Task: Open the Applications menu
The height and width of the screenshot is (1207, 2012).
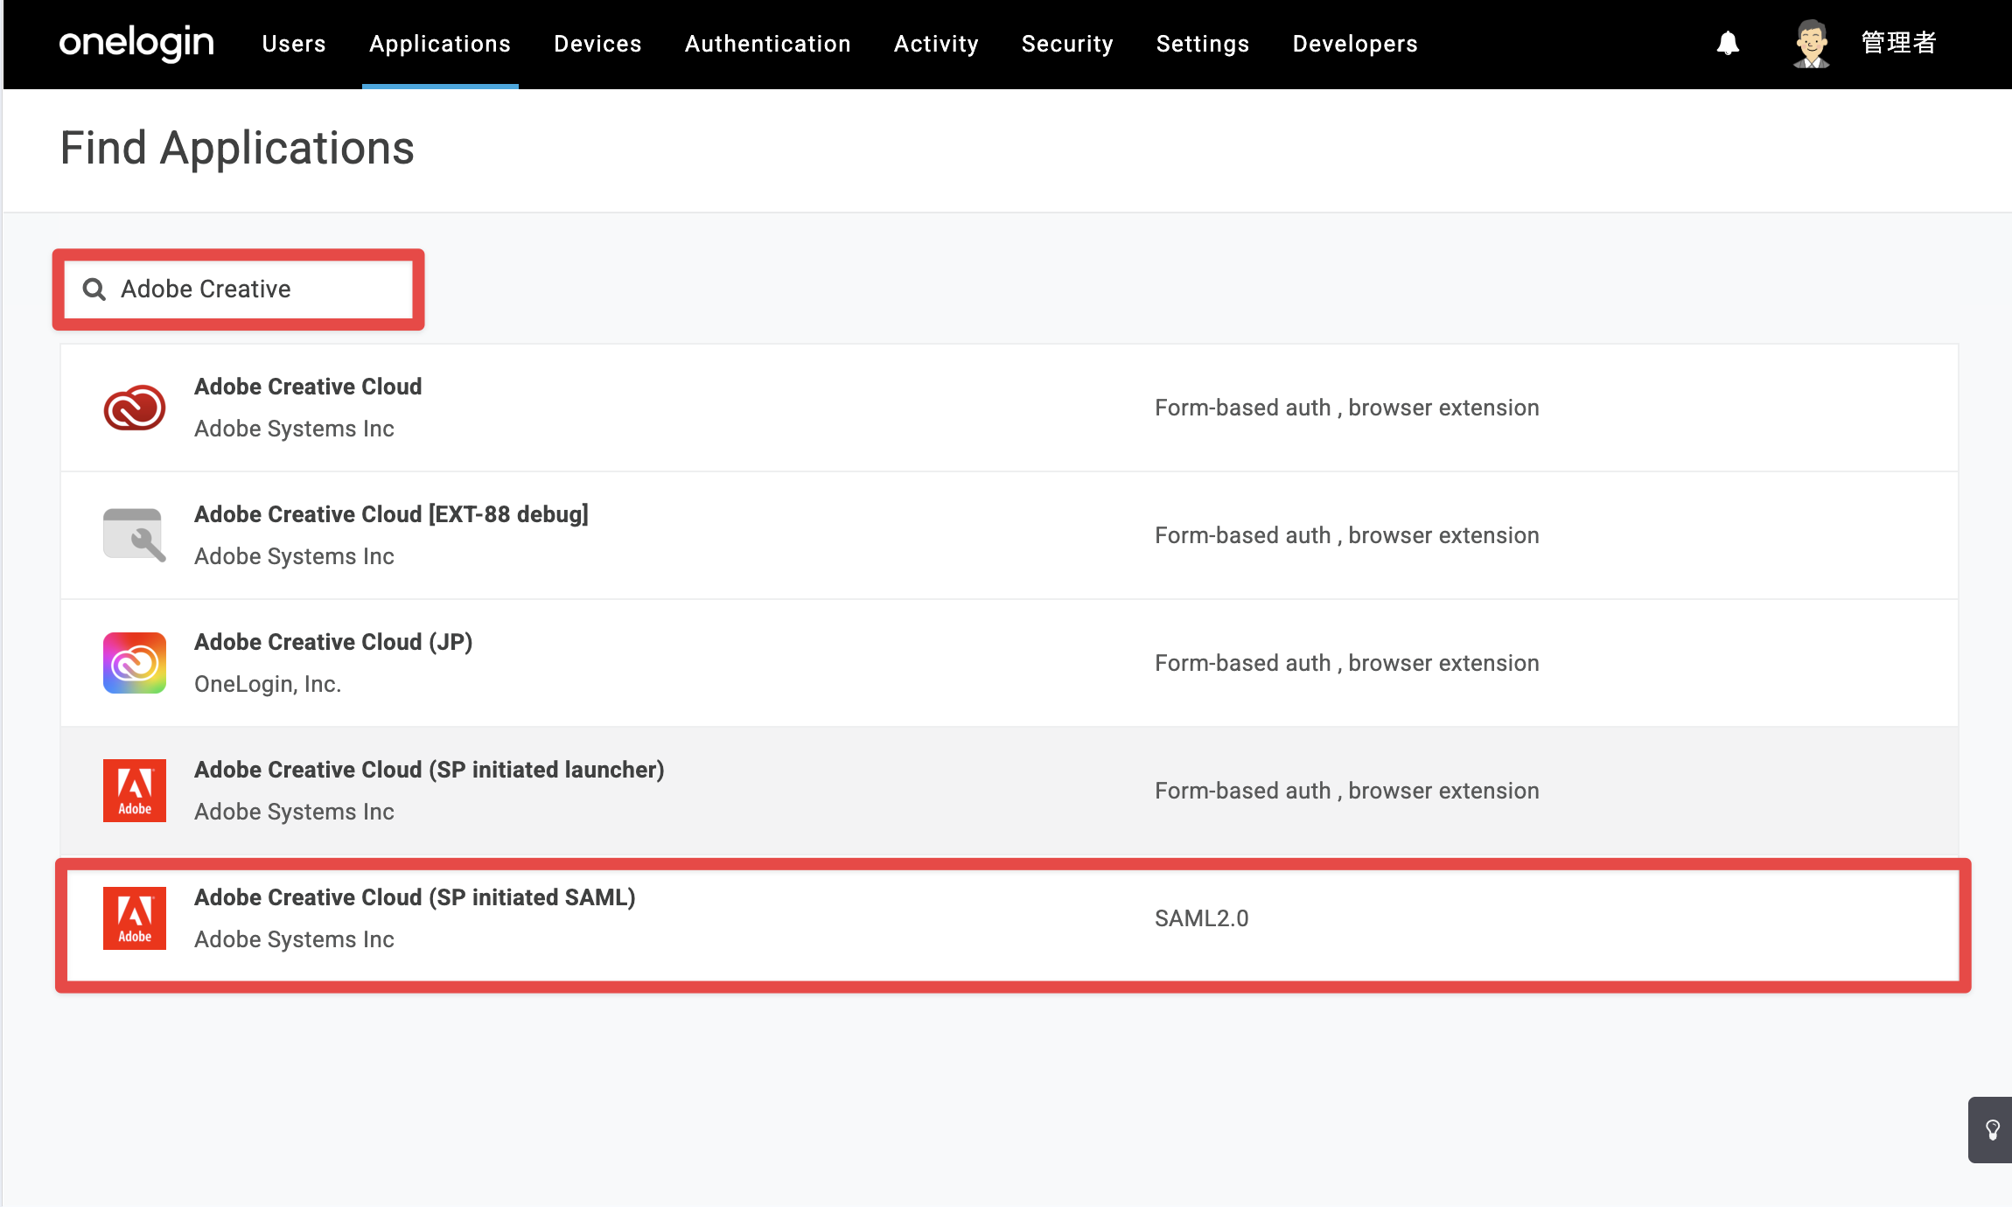Action: (440, 44)
